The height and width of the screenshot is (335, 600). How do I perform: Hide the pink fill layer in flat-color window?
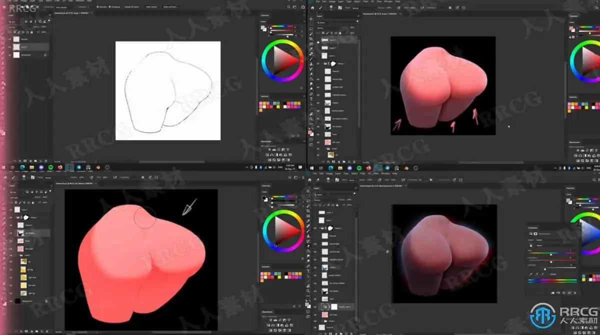(x=10, y=248)
